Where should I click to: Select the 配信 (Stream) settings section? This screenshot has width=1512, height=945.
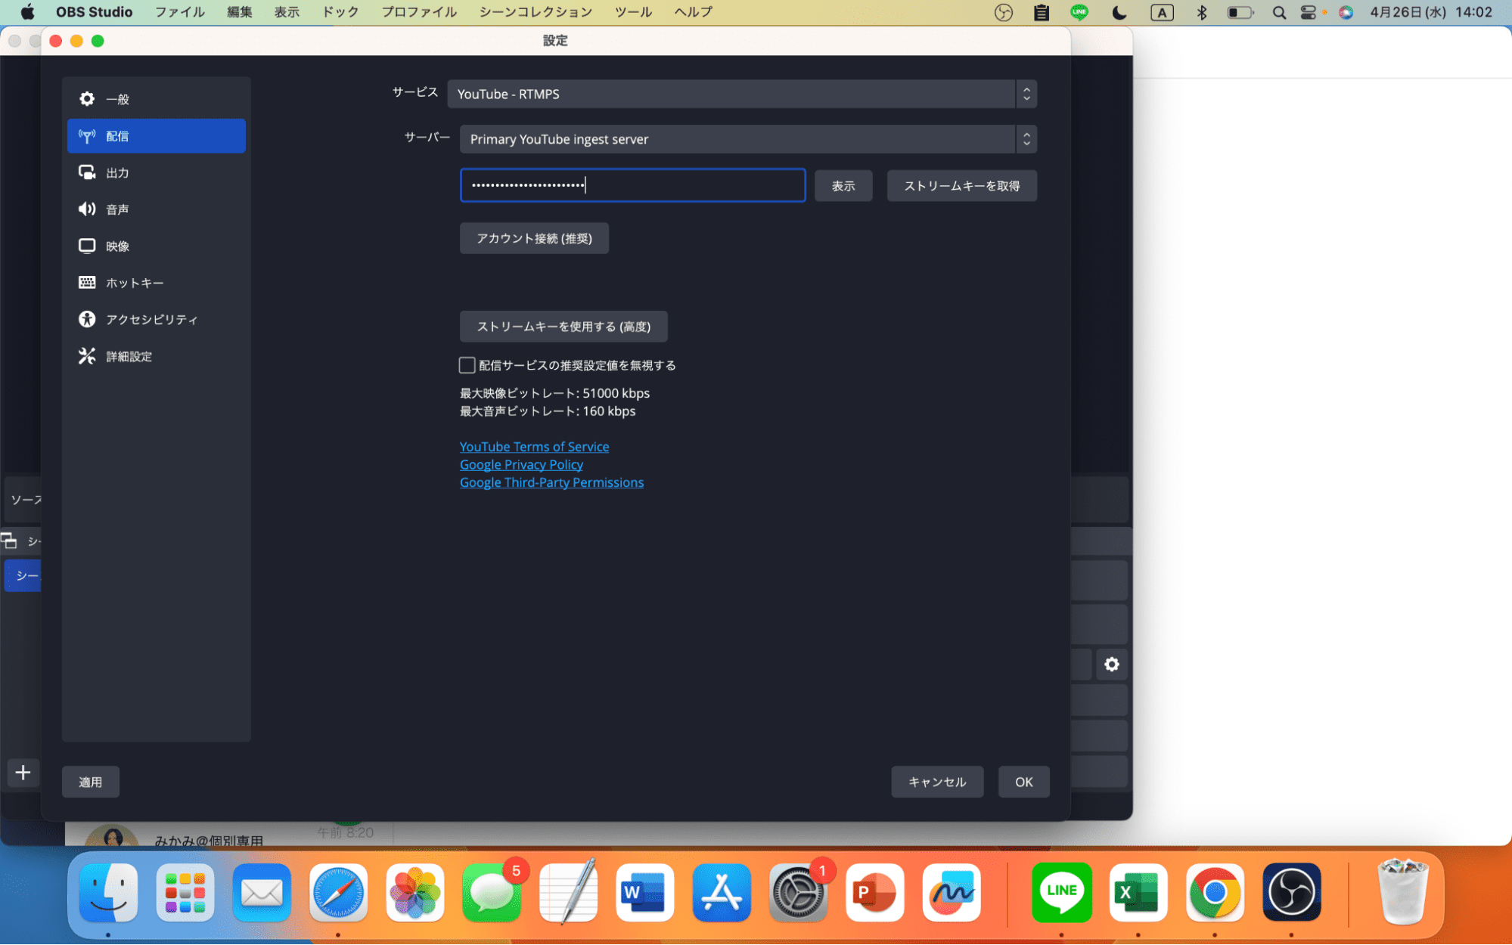point(156,136)
